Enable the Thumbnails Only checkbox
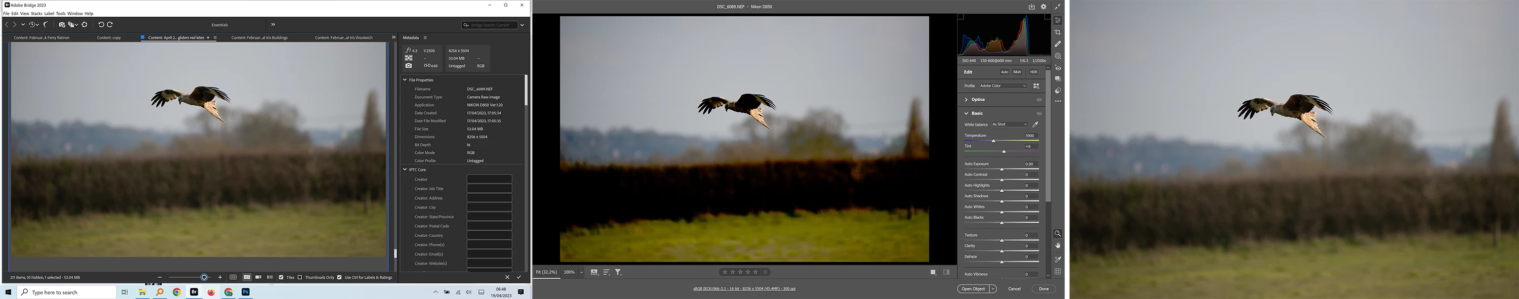The image size is (1519, 299). [x=300, y=277]
